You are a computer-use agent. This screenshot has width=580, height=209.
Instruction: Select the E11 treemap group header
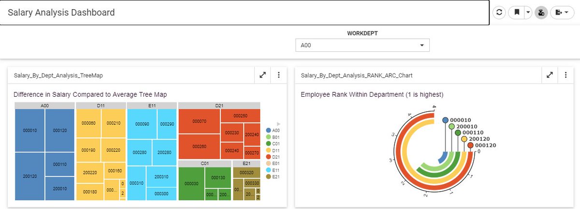click(x=152, y=105)
